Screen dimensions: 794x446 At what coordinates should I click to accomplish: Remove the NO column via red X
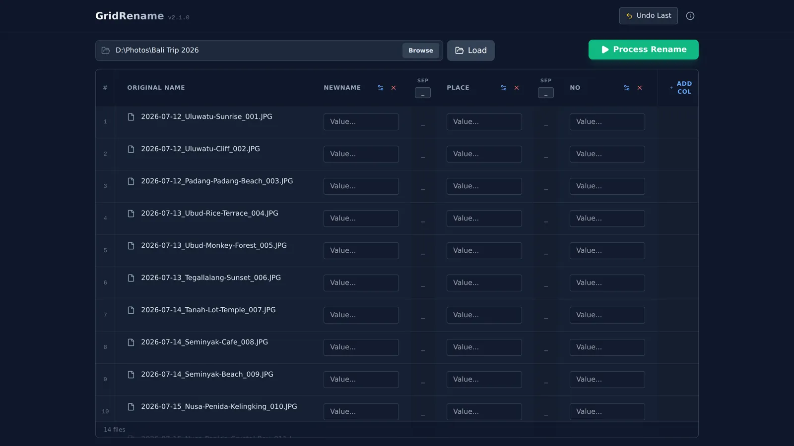pos(640,88)
